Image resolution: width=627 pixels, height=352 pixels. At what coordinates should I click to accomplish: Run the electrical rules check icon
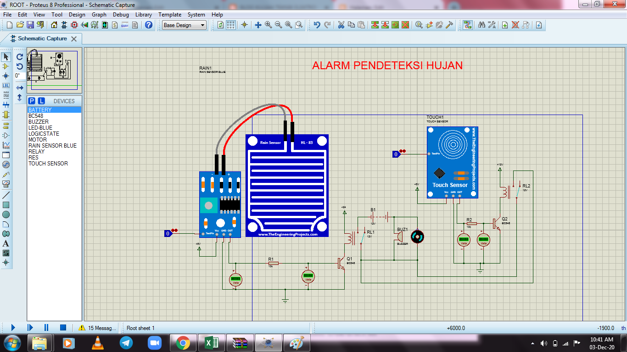pyautogui.click(x=539, y=25)
